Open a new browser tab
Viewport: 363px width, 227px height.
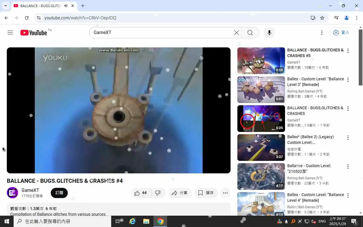pyautogui.click(x=83, y=6)
